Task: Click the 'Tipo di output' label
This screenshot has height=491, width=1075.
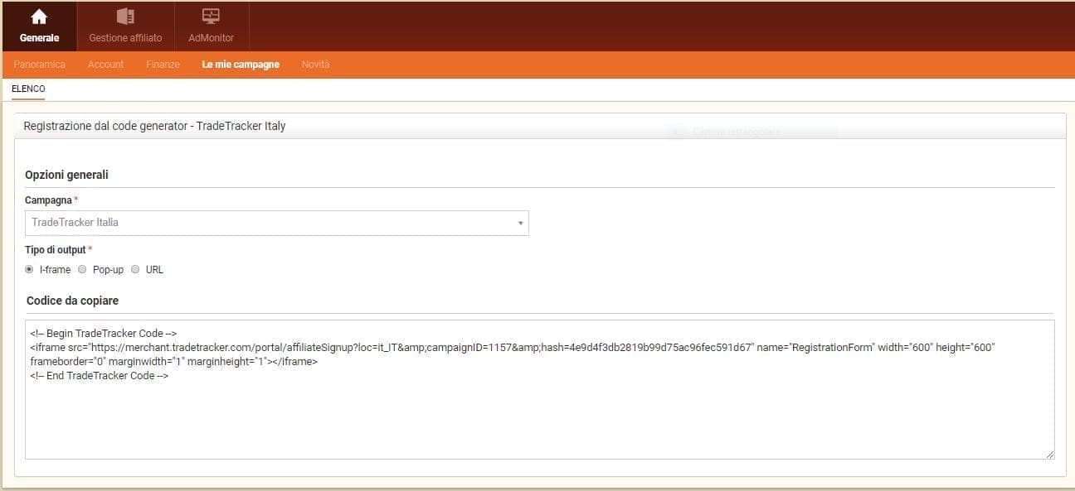Action: [x=56, y=250]
